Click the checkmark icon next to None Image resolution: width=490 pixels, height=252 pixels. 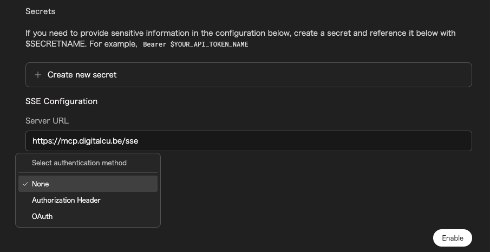pyautogui.click(x=25, y=184)
